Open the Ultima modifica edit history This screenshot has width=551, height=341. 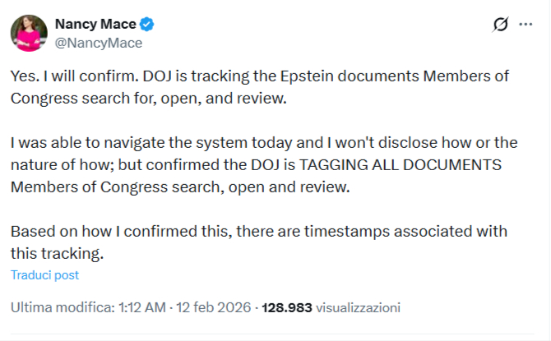(x=61, y=308)
